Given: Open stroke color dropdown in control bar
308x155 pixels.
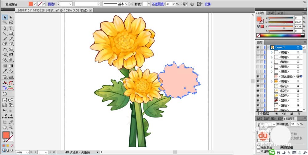Looking at the screenshot, I should [44, 4].
